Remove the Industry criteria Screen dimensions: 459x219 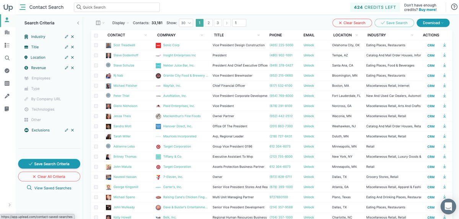point(72,37)
